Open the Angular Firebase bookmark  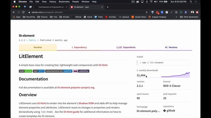157,17
